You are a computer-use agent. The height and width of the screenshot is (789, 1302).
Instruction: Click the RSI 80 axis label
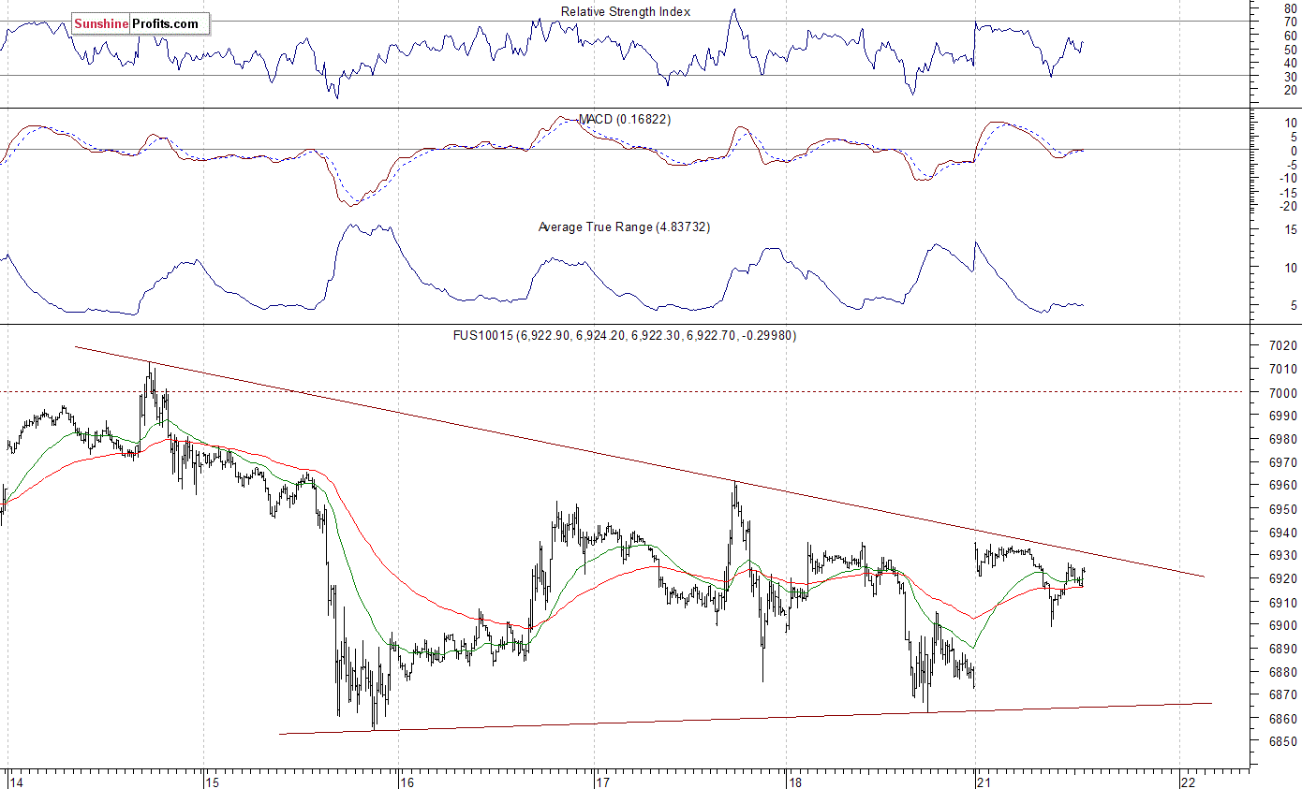pos(1290,8)
